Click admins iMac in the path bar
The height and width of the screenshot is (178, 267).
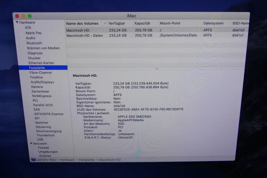[46, 160]
